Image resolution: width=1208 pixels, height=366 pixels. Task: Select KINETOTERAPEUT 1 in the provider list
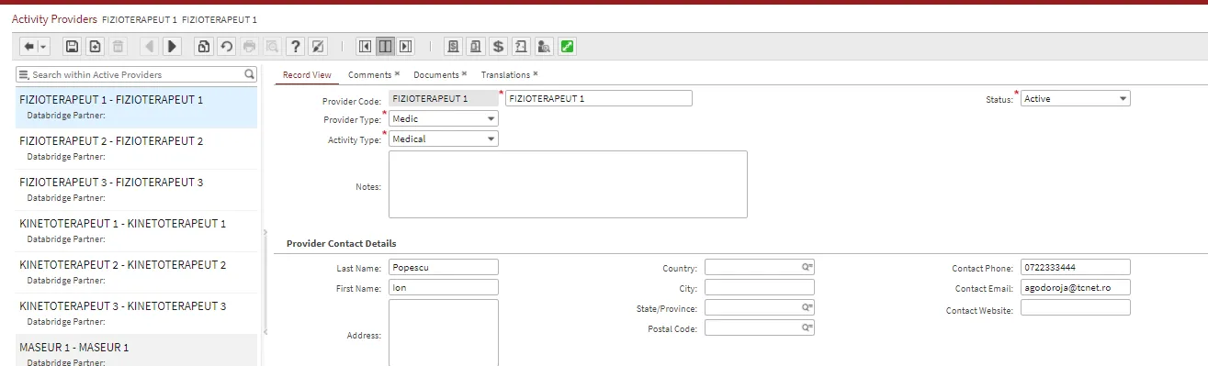pyautogui.click(x=137, y=231)
